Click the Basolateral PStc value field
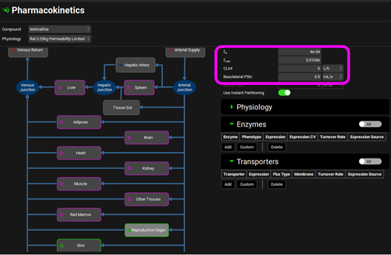This screenshot has height=255, width=391. tap(300, 76)
